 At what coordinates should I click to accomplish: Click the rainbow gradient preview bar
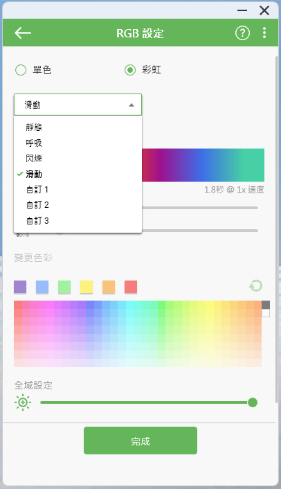click(203, 165)
